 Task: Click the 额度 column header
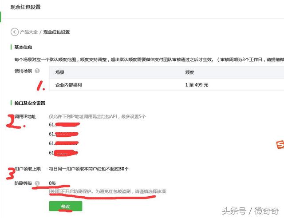coord(189,72)
